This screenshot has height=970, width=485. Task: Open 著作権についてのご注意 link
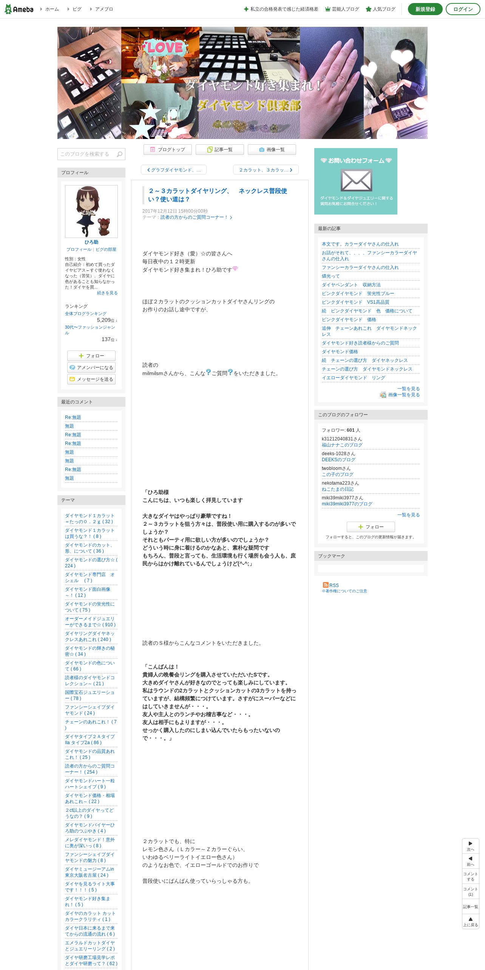(x=344, y=591)
